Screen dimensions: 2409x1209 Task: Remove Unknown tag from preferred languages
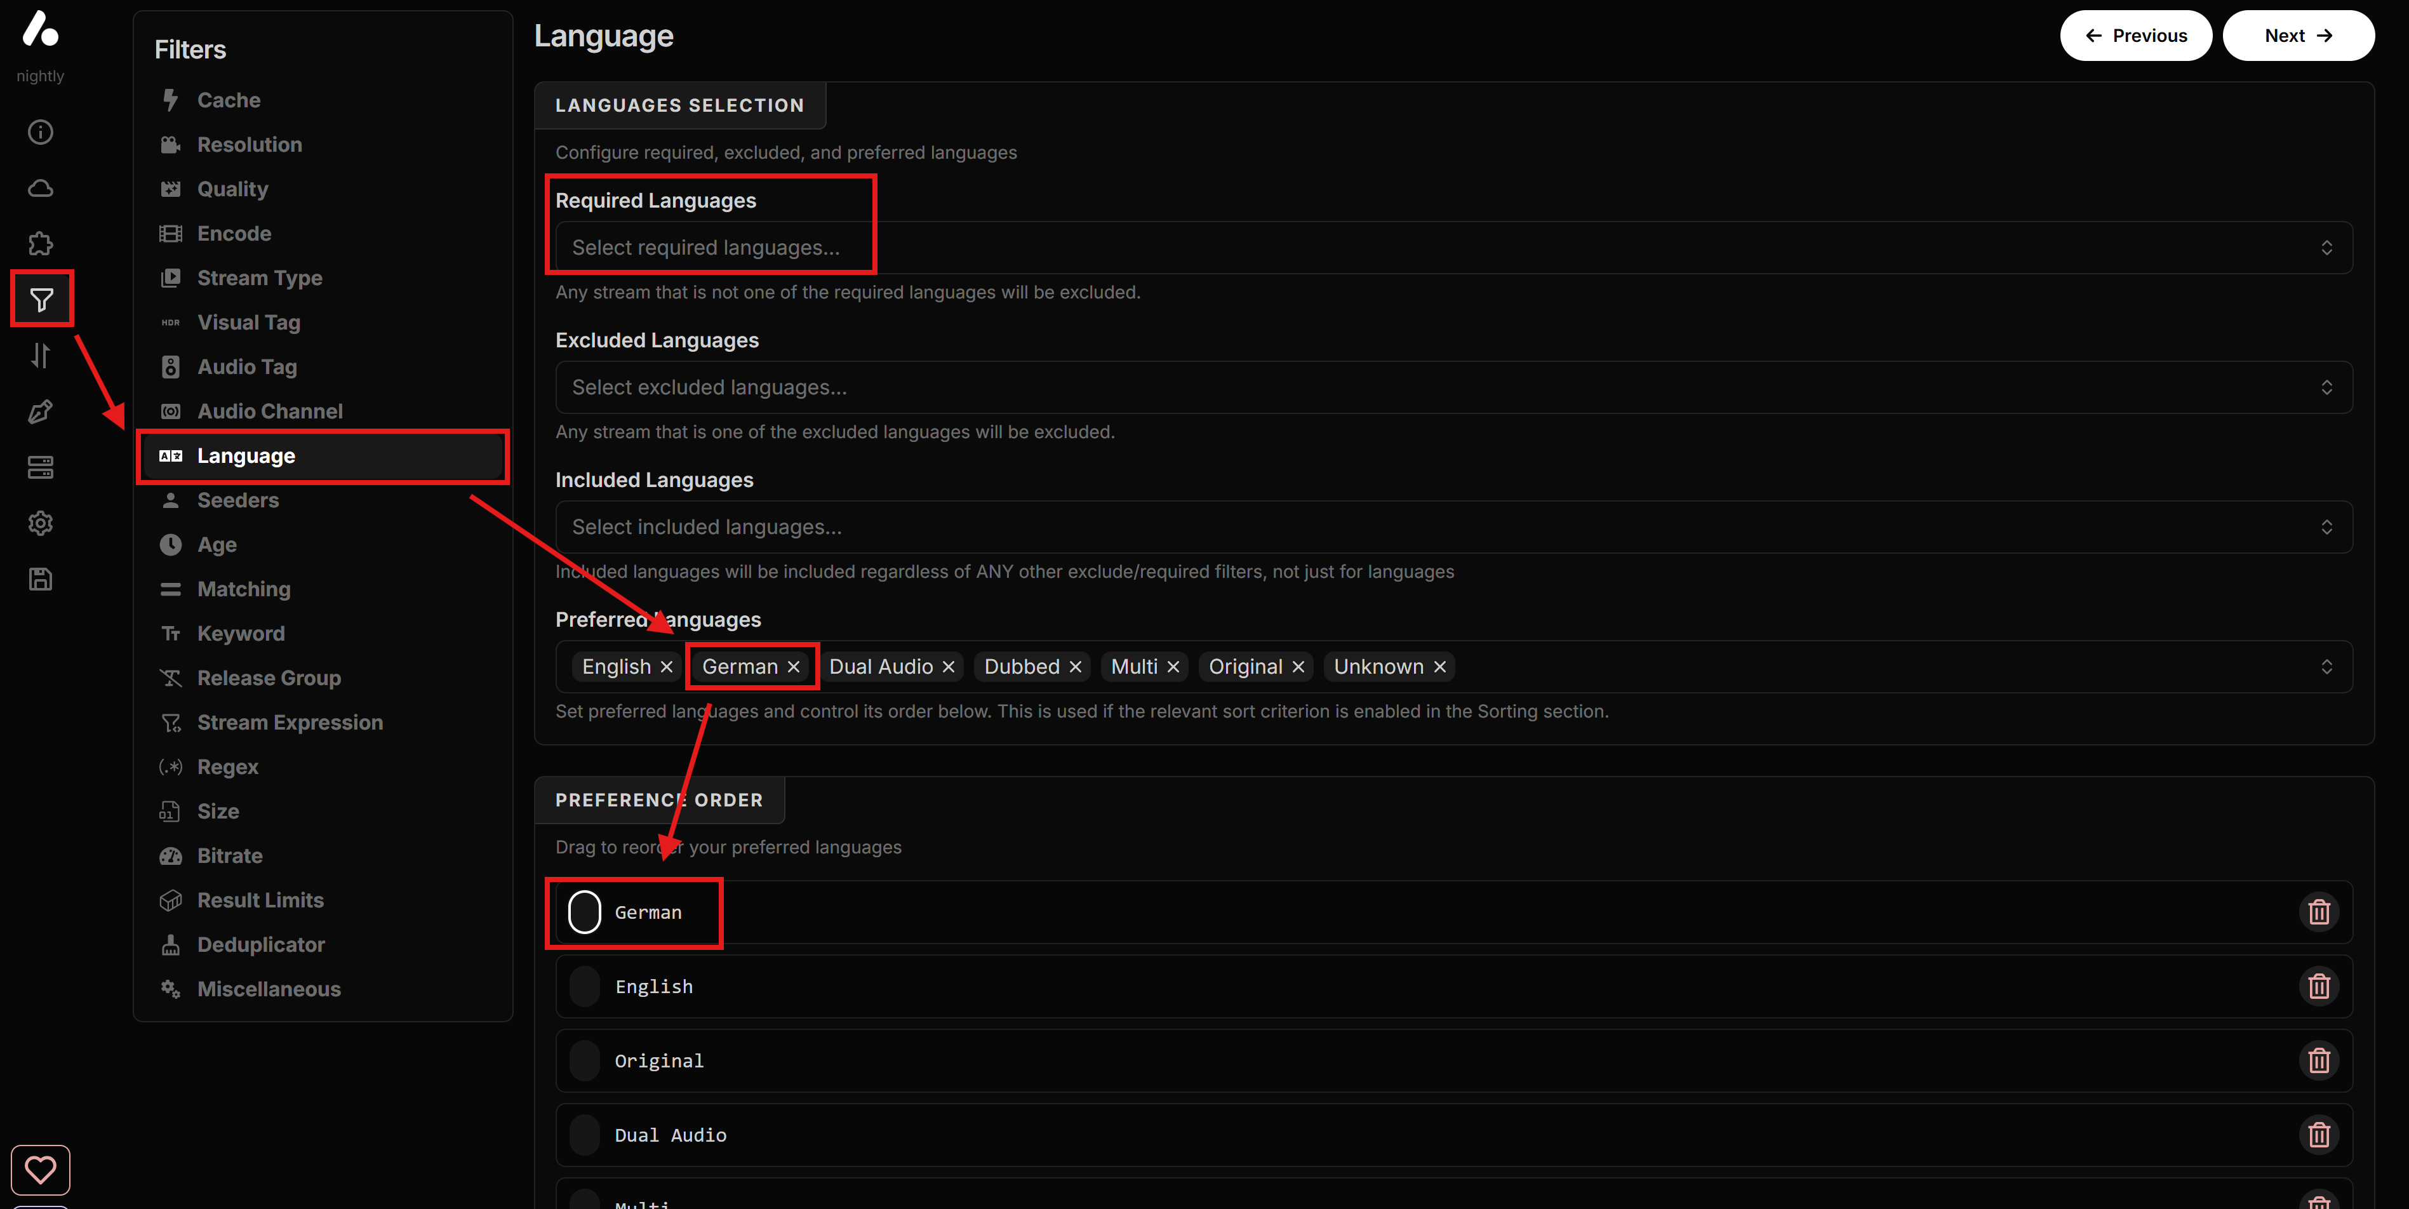coord(1440,667)
